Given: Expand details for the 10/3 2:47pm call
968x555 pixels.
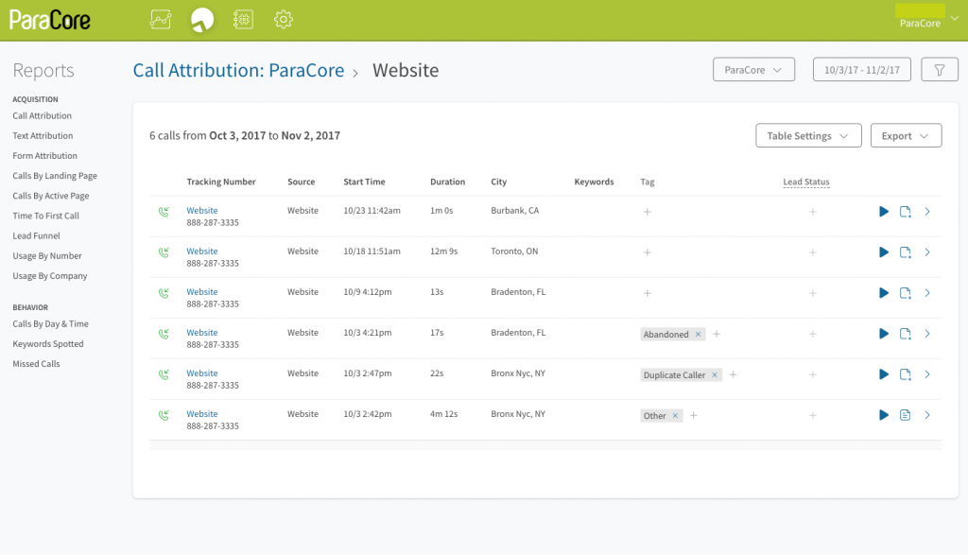Looking at the screenshot, I should pyautogui.click(x=927, y=374).
